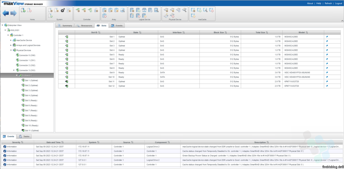Collapse the Enclosure 1 node
Image resolution: width=344 pixels, height=169 pixels.
(x=17, y=75)
